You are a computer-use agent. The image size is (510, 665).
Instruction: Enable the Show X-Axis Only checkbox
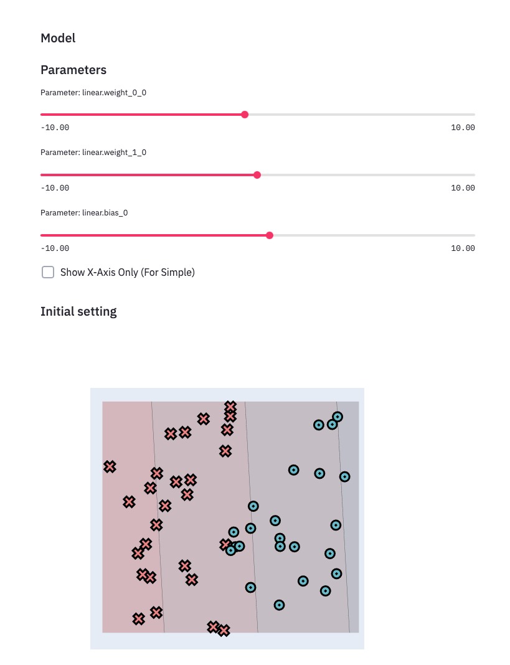(x=48, y=272)
